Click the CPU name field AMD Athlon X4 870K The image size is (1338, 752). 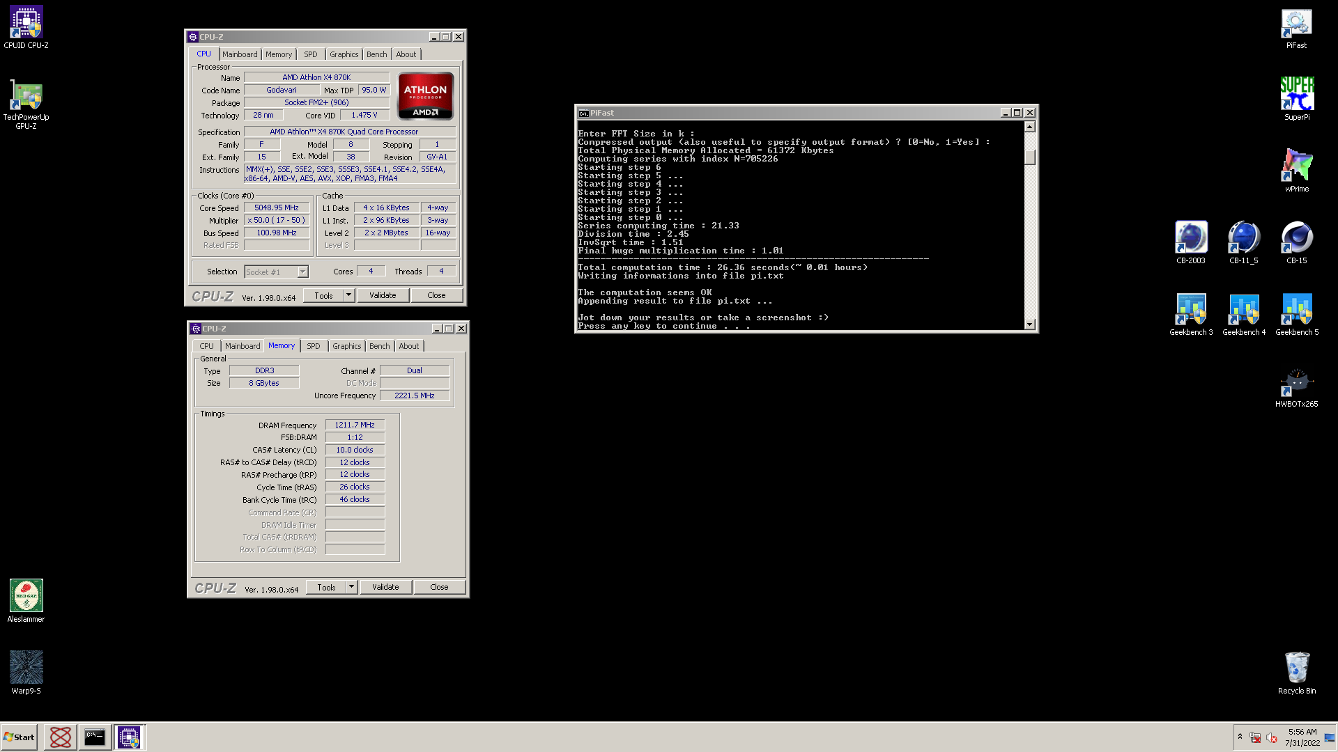pos(316,78)
